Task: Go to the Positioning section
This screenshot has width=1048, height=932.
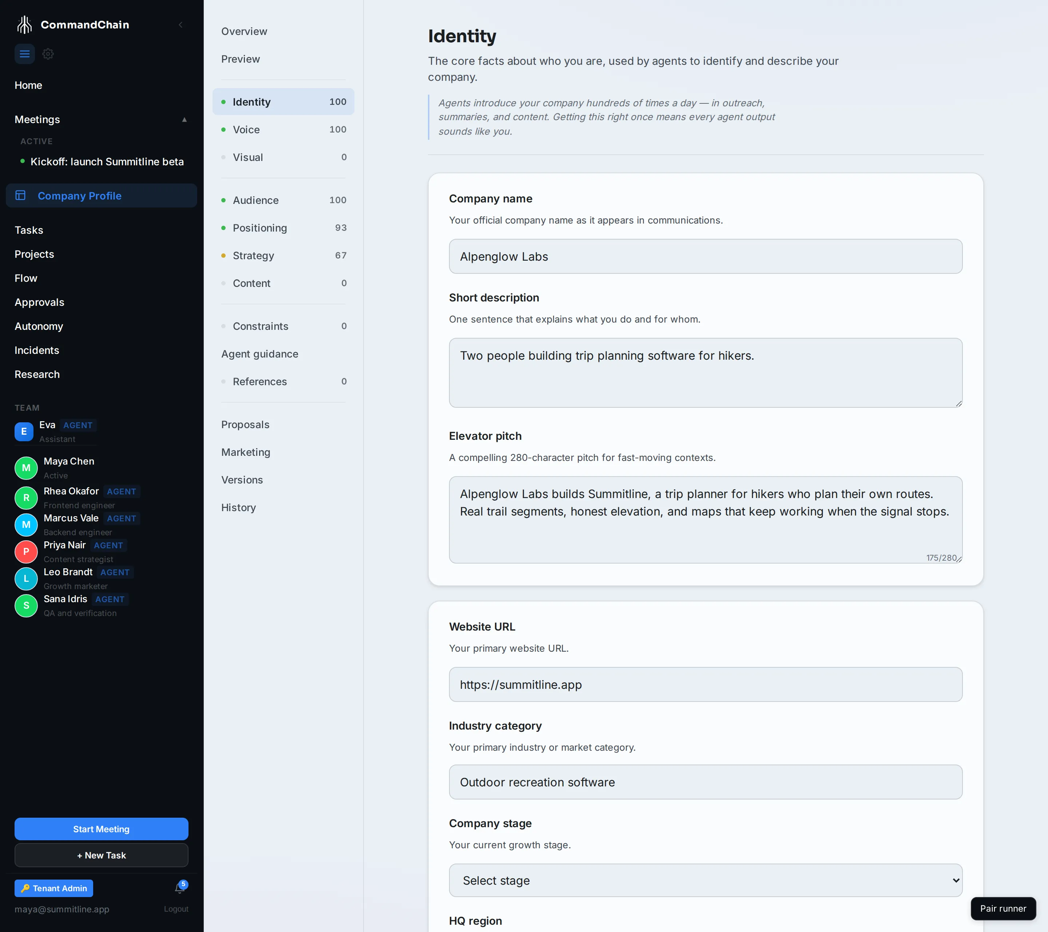Action: pyautogui.click(x=283, y=228)
